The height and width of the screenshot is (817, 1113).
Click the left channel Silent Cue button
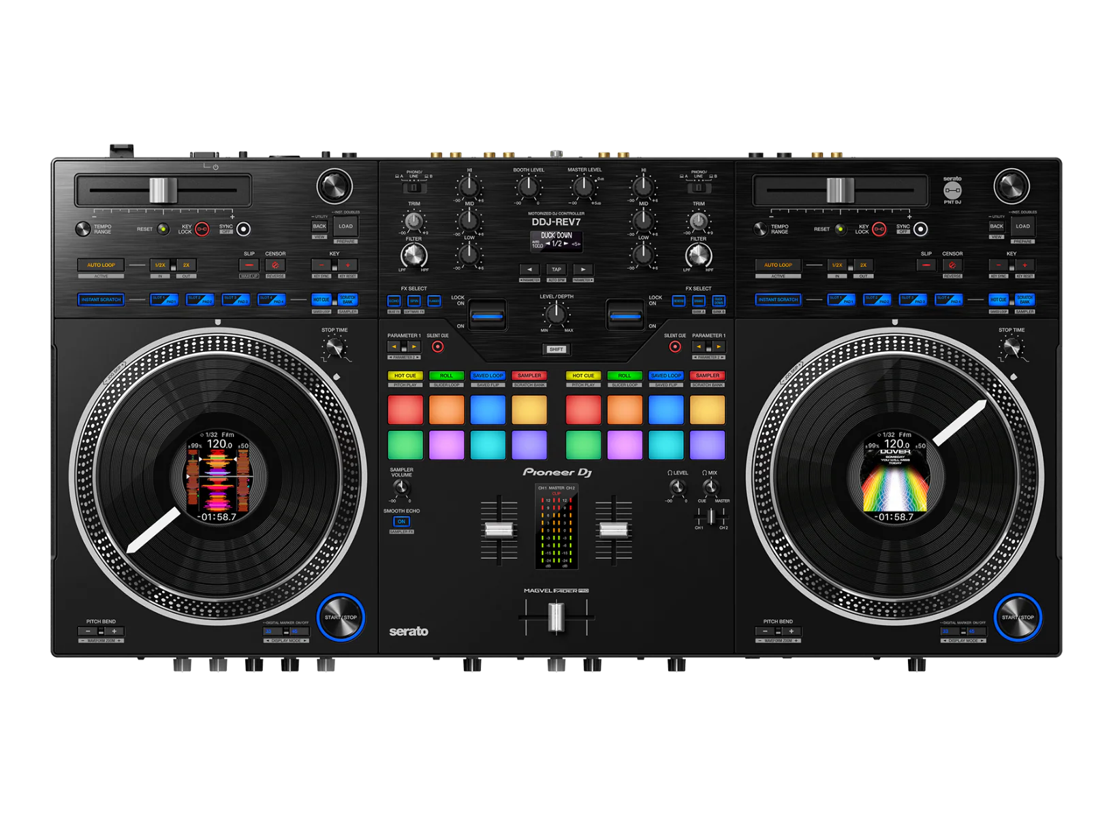coord(437,347)
